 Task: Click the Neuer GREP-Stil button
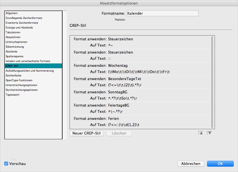[87, 133]
